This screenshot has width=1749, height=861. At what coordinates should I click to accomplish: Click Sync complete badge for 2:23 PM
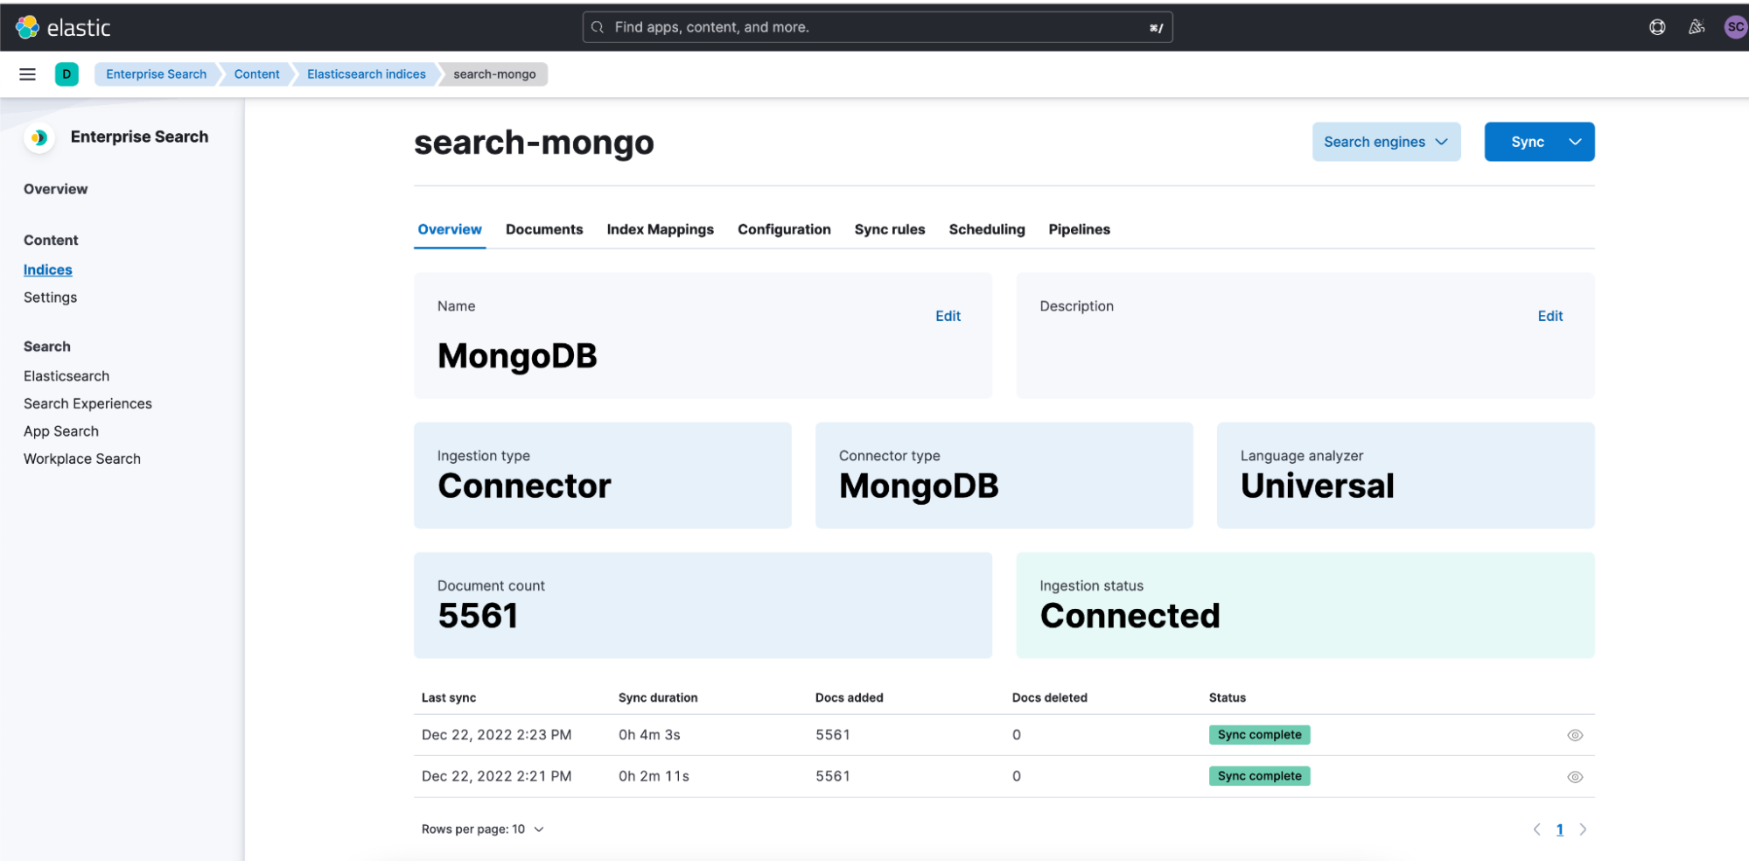coord(1259,735)
